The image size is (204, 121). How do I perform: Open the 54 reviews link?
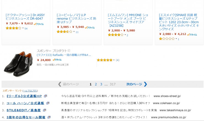click(x=26, y=29)
